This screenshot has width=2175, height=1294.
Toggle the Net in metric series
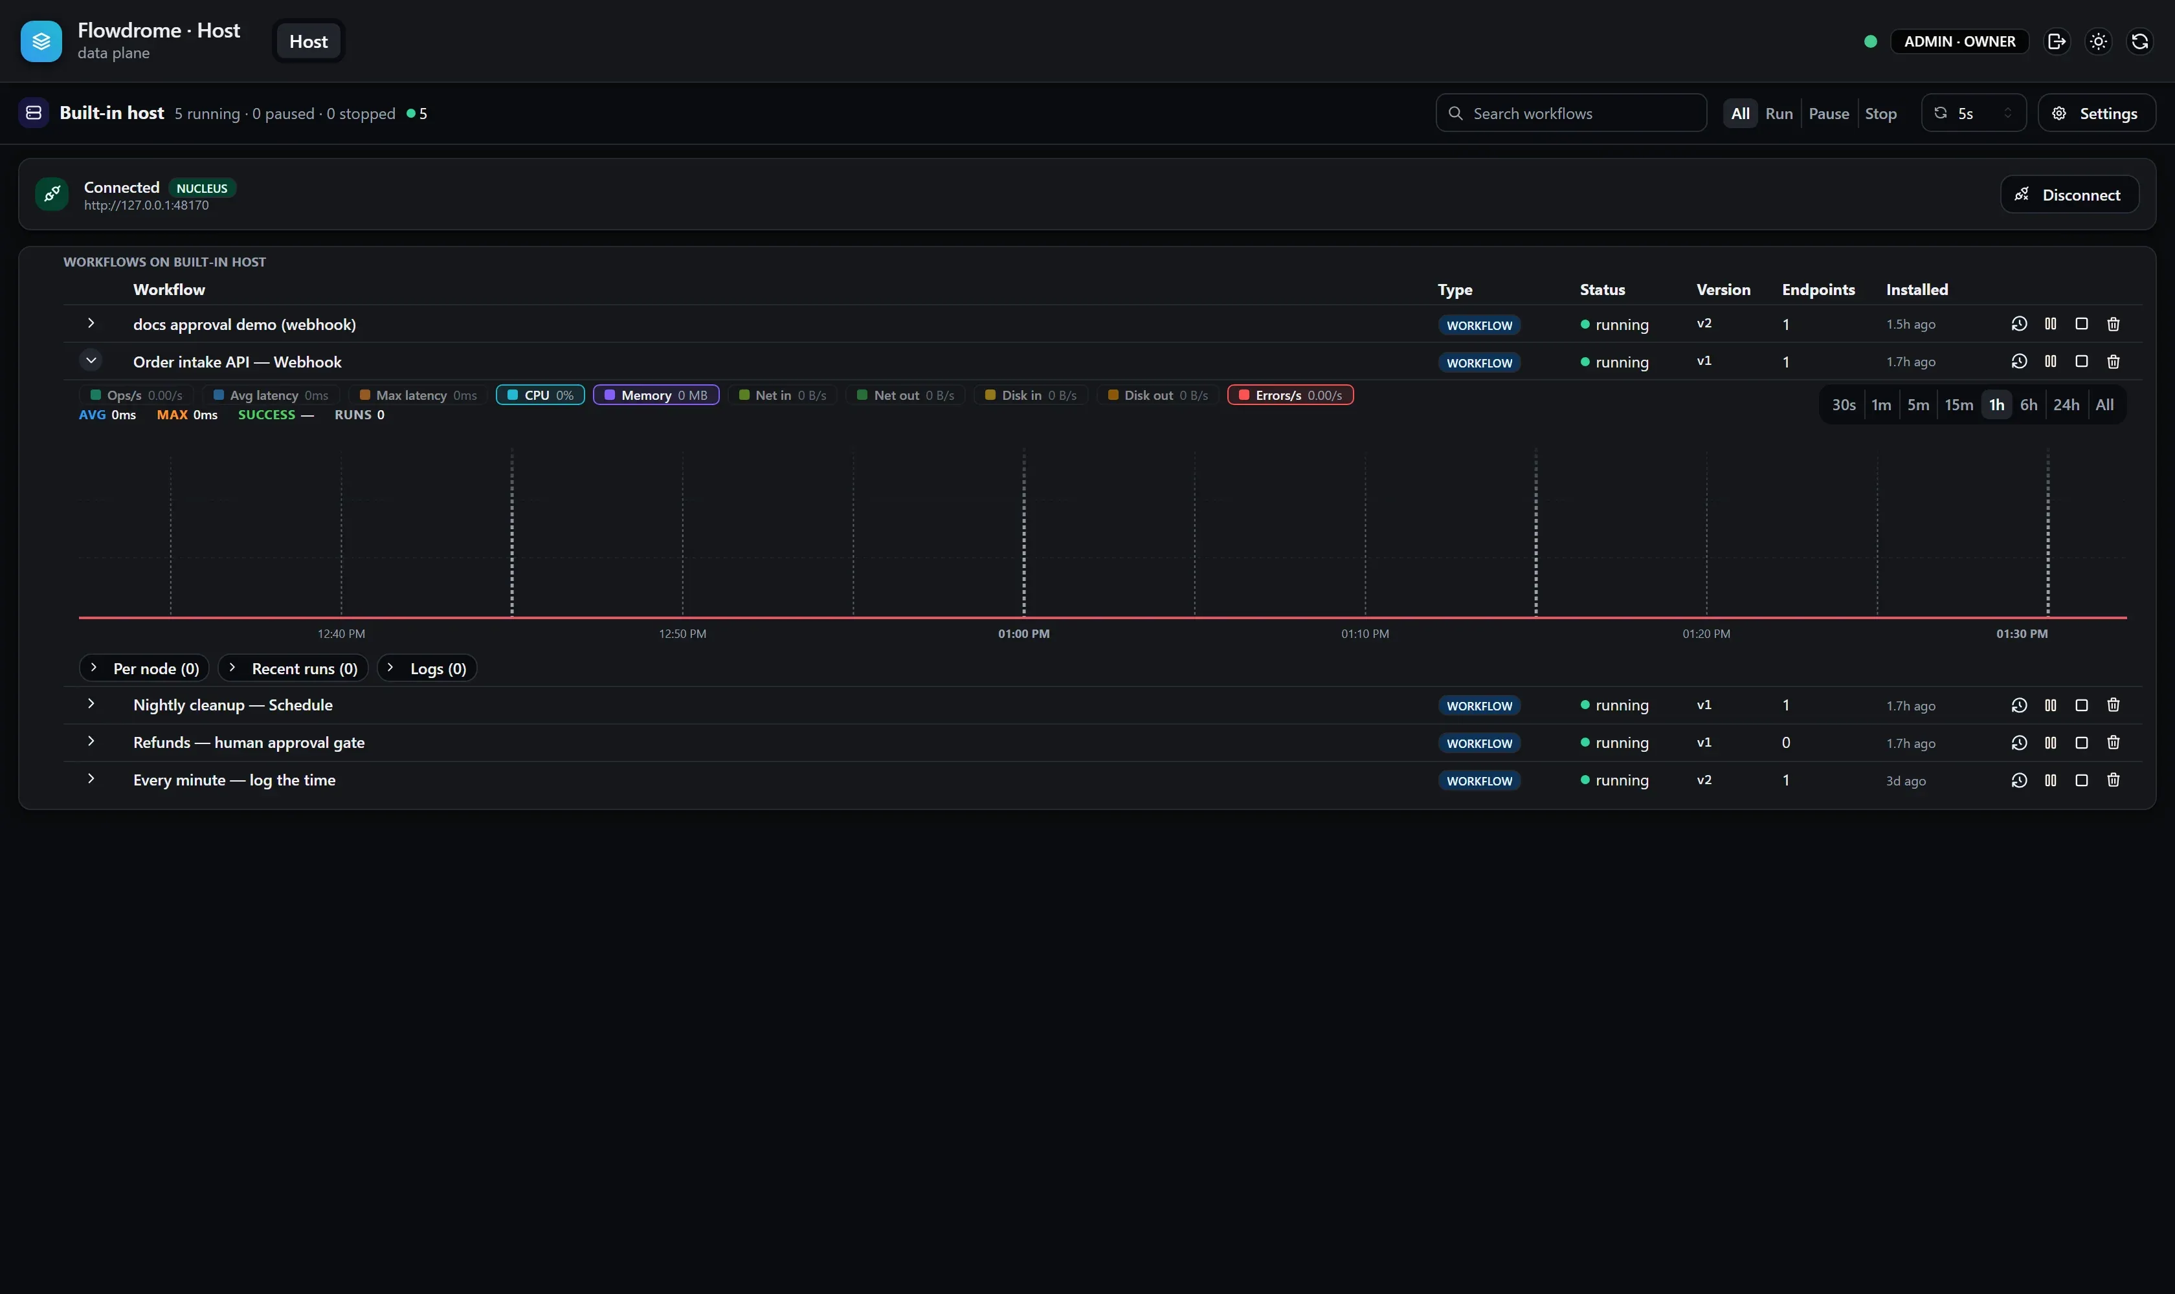[x=782, y=395]
